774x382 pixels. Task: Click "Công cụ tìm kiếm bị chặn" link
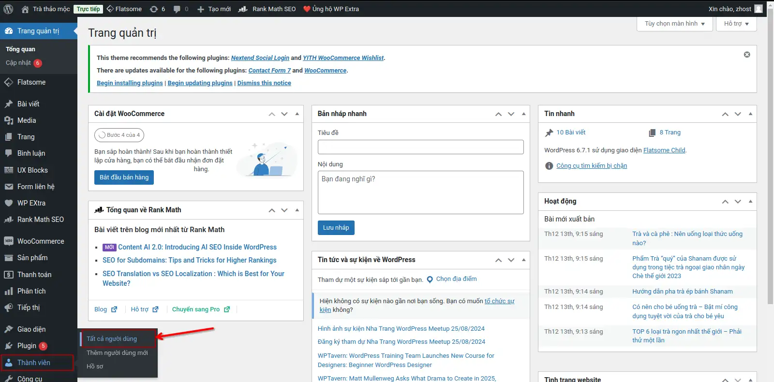592,166
